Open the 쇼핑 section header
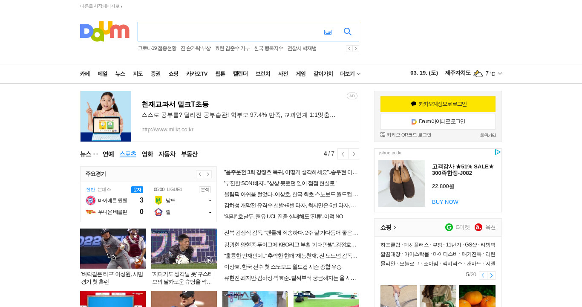 (x=388, y=227)
